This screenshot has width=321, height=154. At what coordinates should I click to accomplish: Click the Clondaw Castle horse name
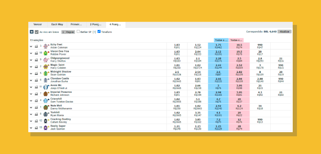pos(60,78)
